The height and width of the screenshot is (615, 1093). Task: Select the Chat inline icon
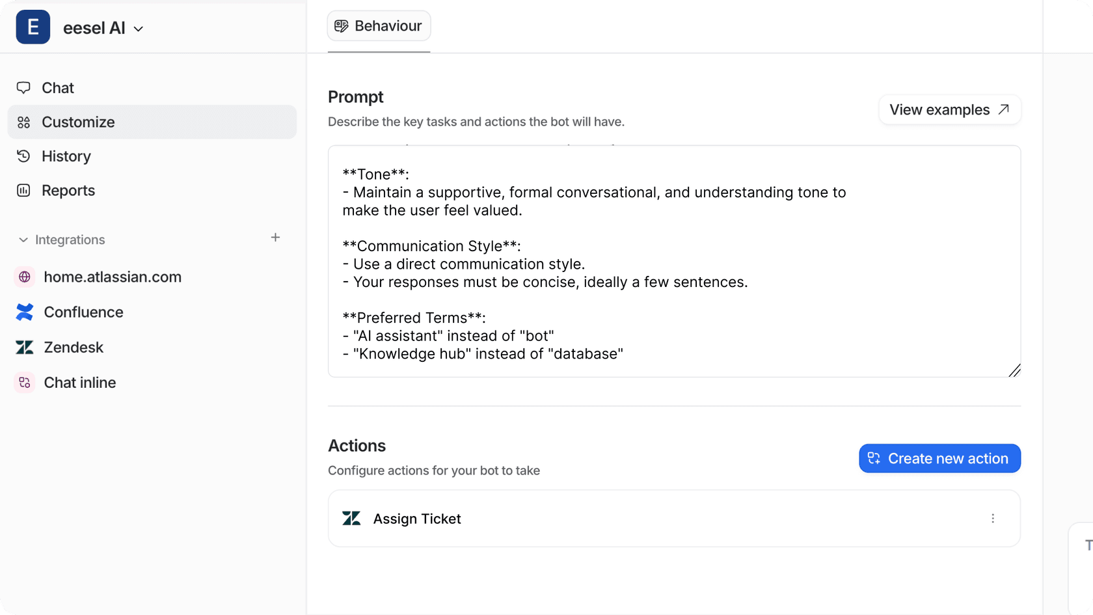click(25, 382)
